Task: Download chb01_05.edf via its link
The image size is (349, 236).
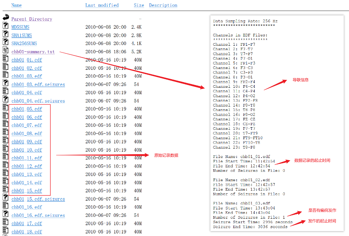Action: [x=27, y=109]
